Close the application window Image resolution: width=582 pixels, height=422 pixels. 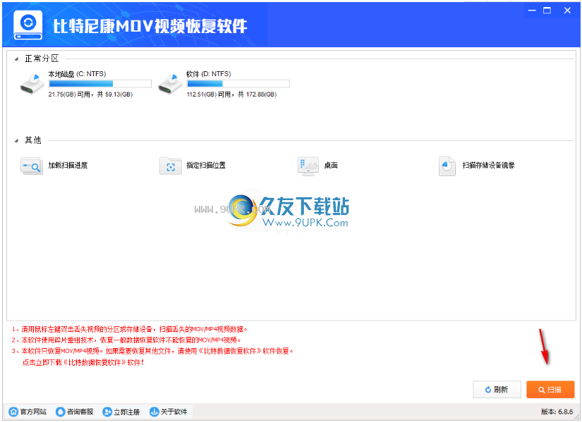coord(567,11)
